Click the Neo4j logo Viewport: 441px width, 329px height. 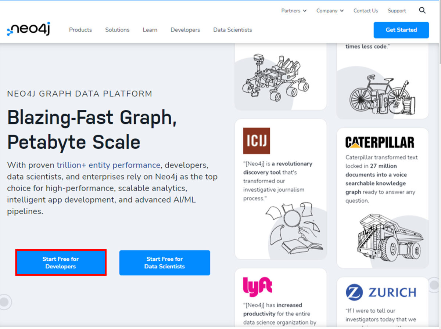(x=29, y=30)
